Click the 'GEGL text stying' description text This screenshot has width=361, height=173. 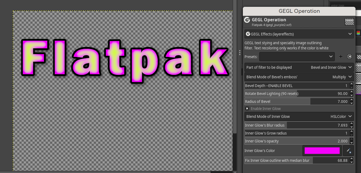coord(286,45)
